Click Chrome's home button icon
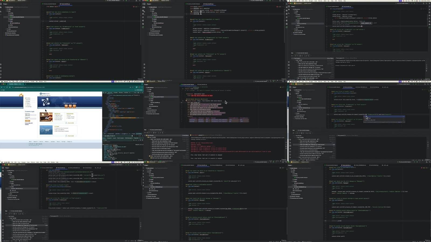Screen dimensions: 431x242 [x=10, y=87]
